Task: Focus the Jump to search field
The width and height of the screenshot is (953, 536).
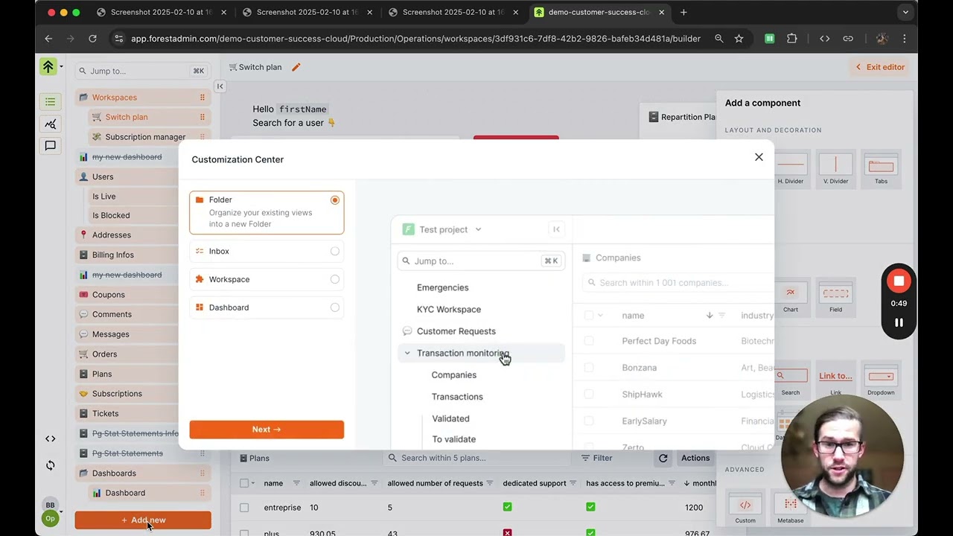Action: pos(141,71)
